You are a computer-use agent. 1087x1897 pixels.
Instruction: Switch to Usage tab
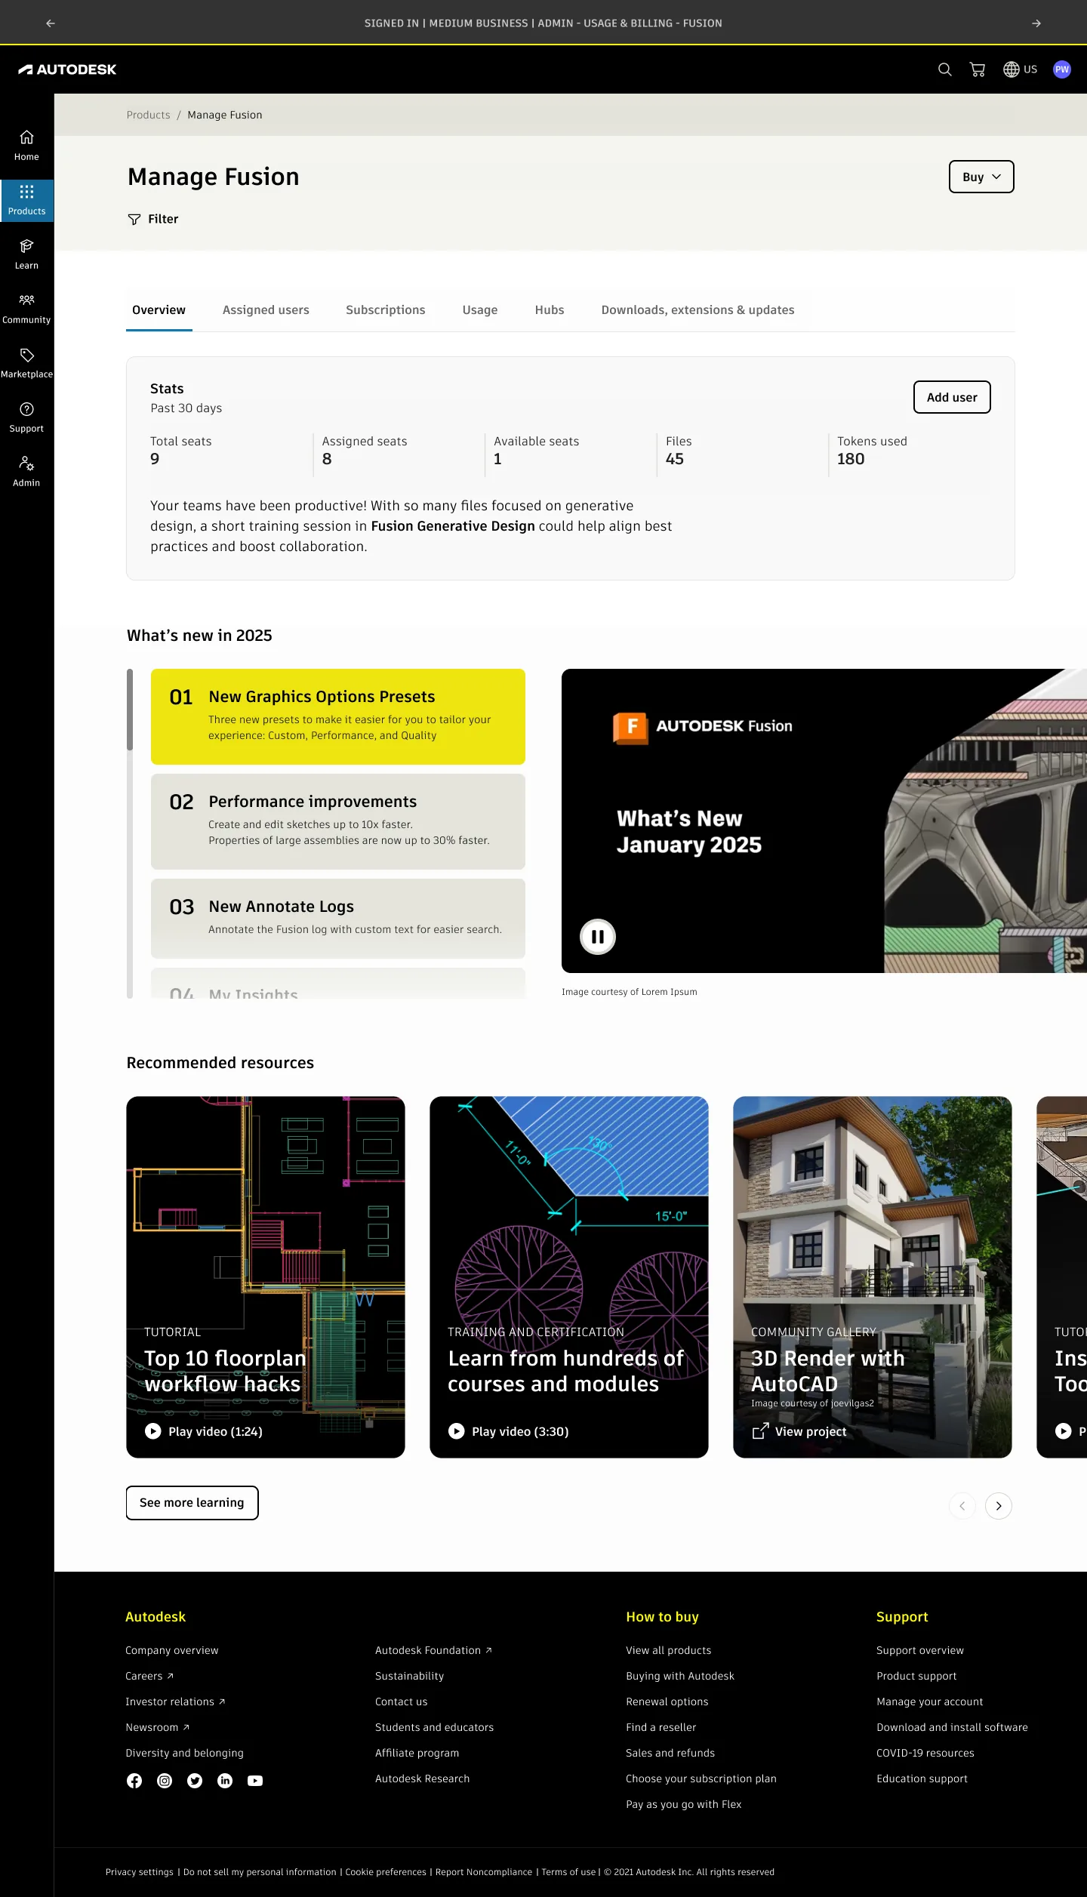point(480,310)
